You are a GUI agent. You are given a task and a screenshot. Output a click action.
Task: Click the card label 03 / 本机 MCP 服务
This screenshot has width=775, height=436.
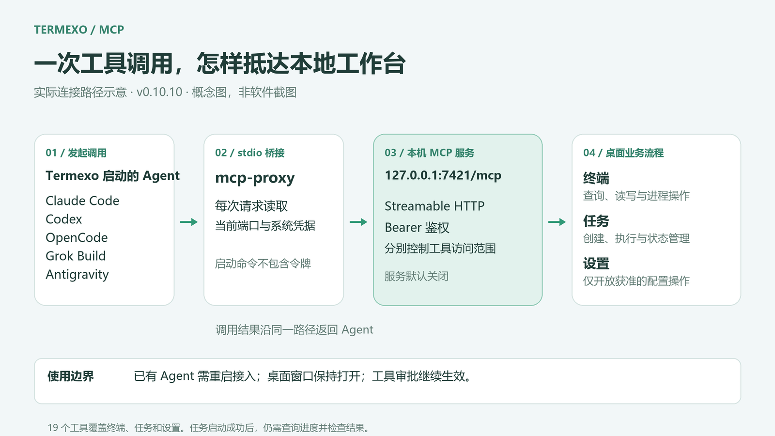click(430, 153)
